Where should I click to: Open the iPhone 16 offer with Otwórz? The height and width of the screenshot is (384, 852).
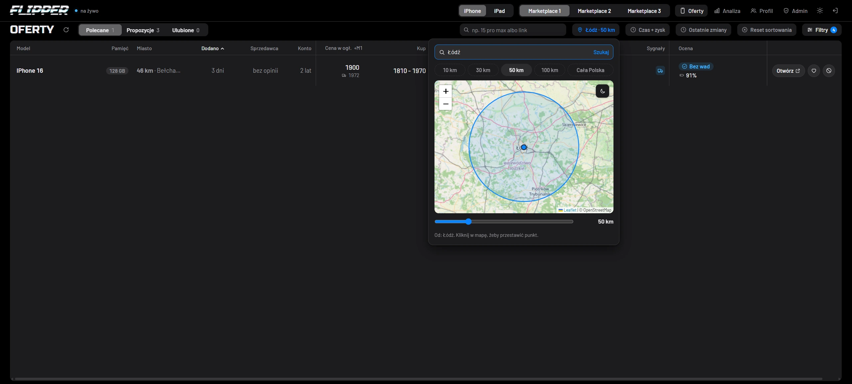tap(788, 71)
